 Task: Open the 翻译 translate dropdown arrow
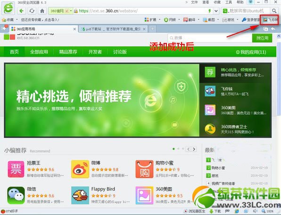[x=198, y=20]
